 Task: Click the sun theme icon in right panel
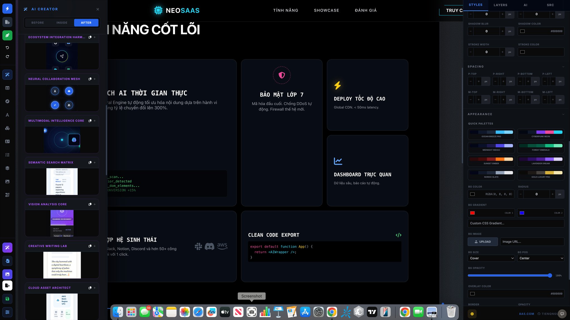pos(472,314)
